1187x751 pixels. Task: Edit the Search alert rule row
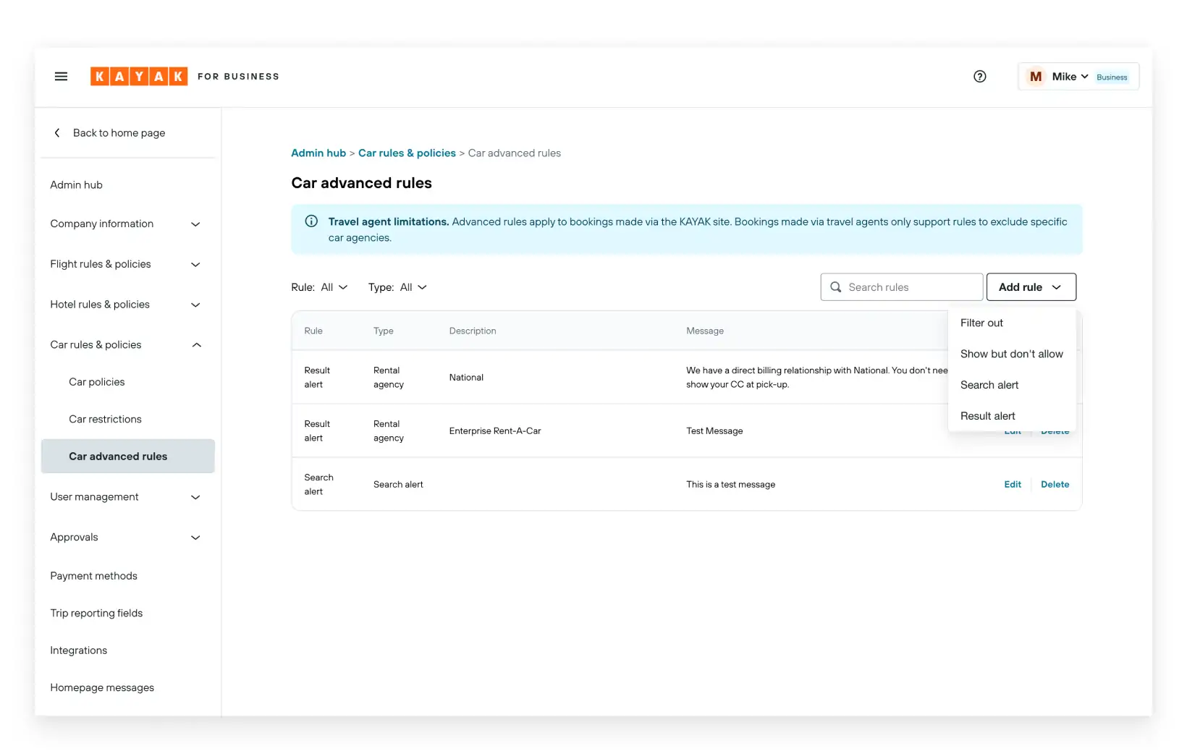point(1013,484)
